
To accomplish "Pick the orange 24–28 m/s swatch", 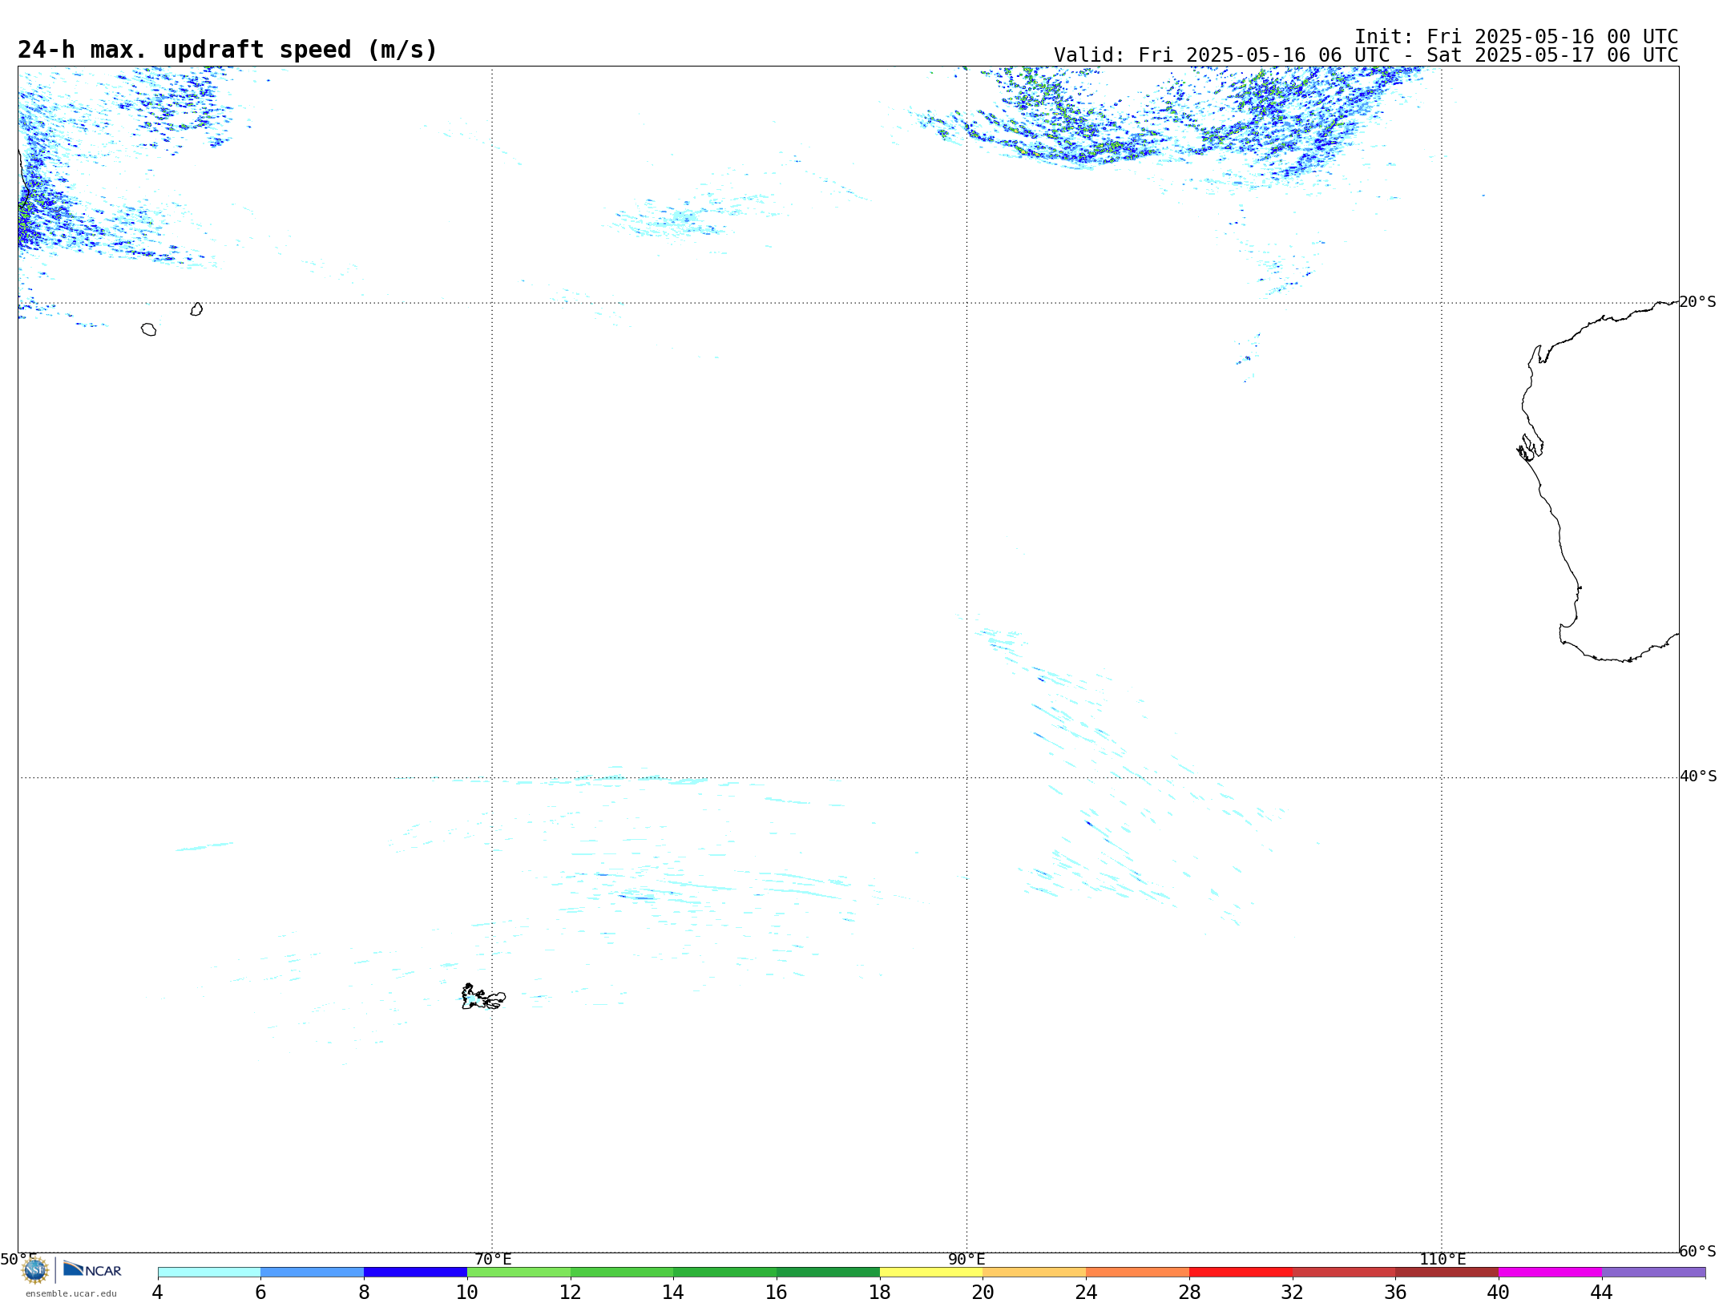I will [1138, 1273].
